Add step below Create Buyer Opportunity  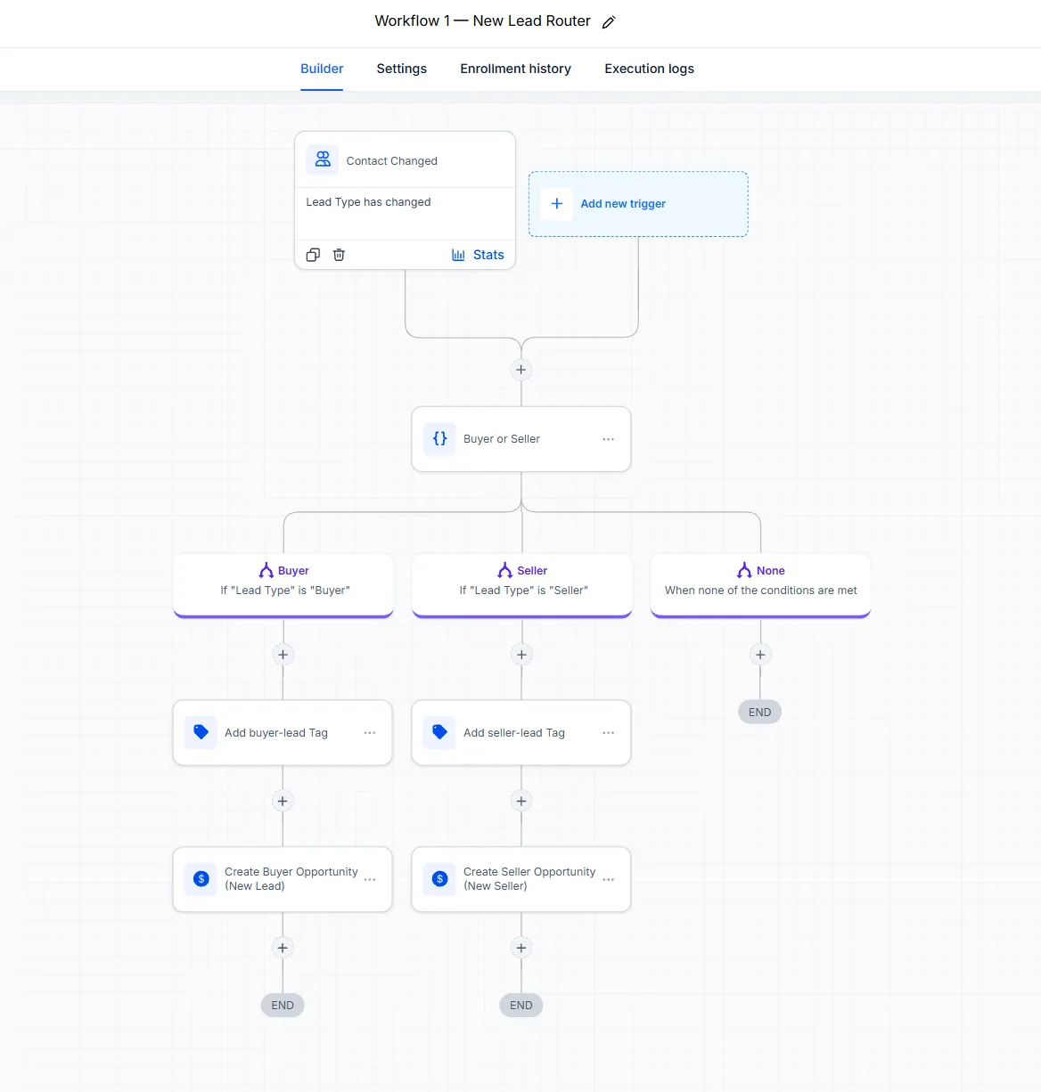pos(283,948)
